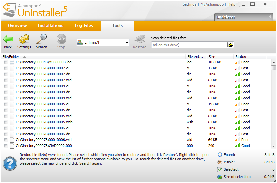Click the Selected checkmark icon

(x=220, y=169)
